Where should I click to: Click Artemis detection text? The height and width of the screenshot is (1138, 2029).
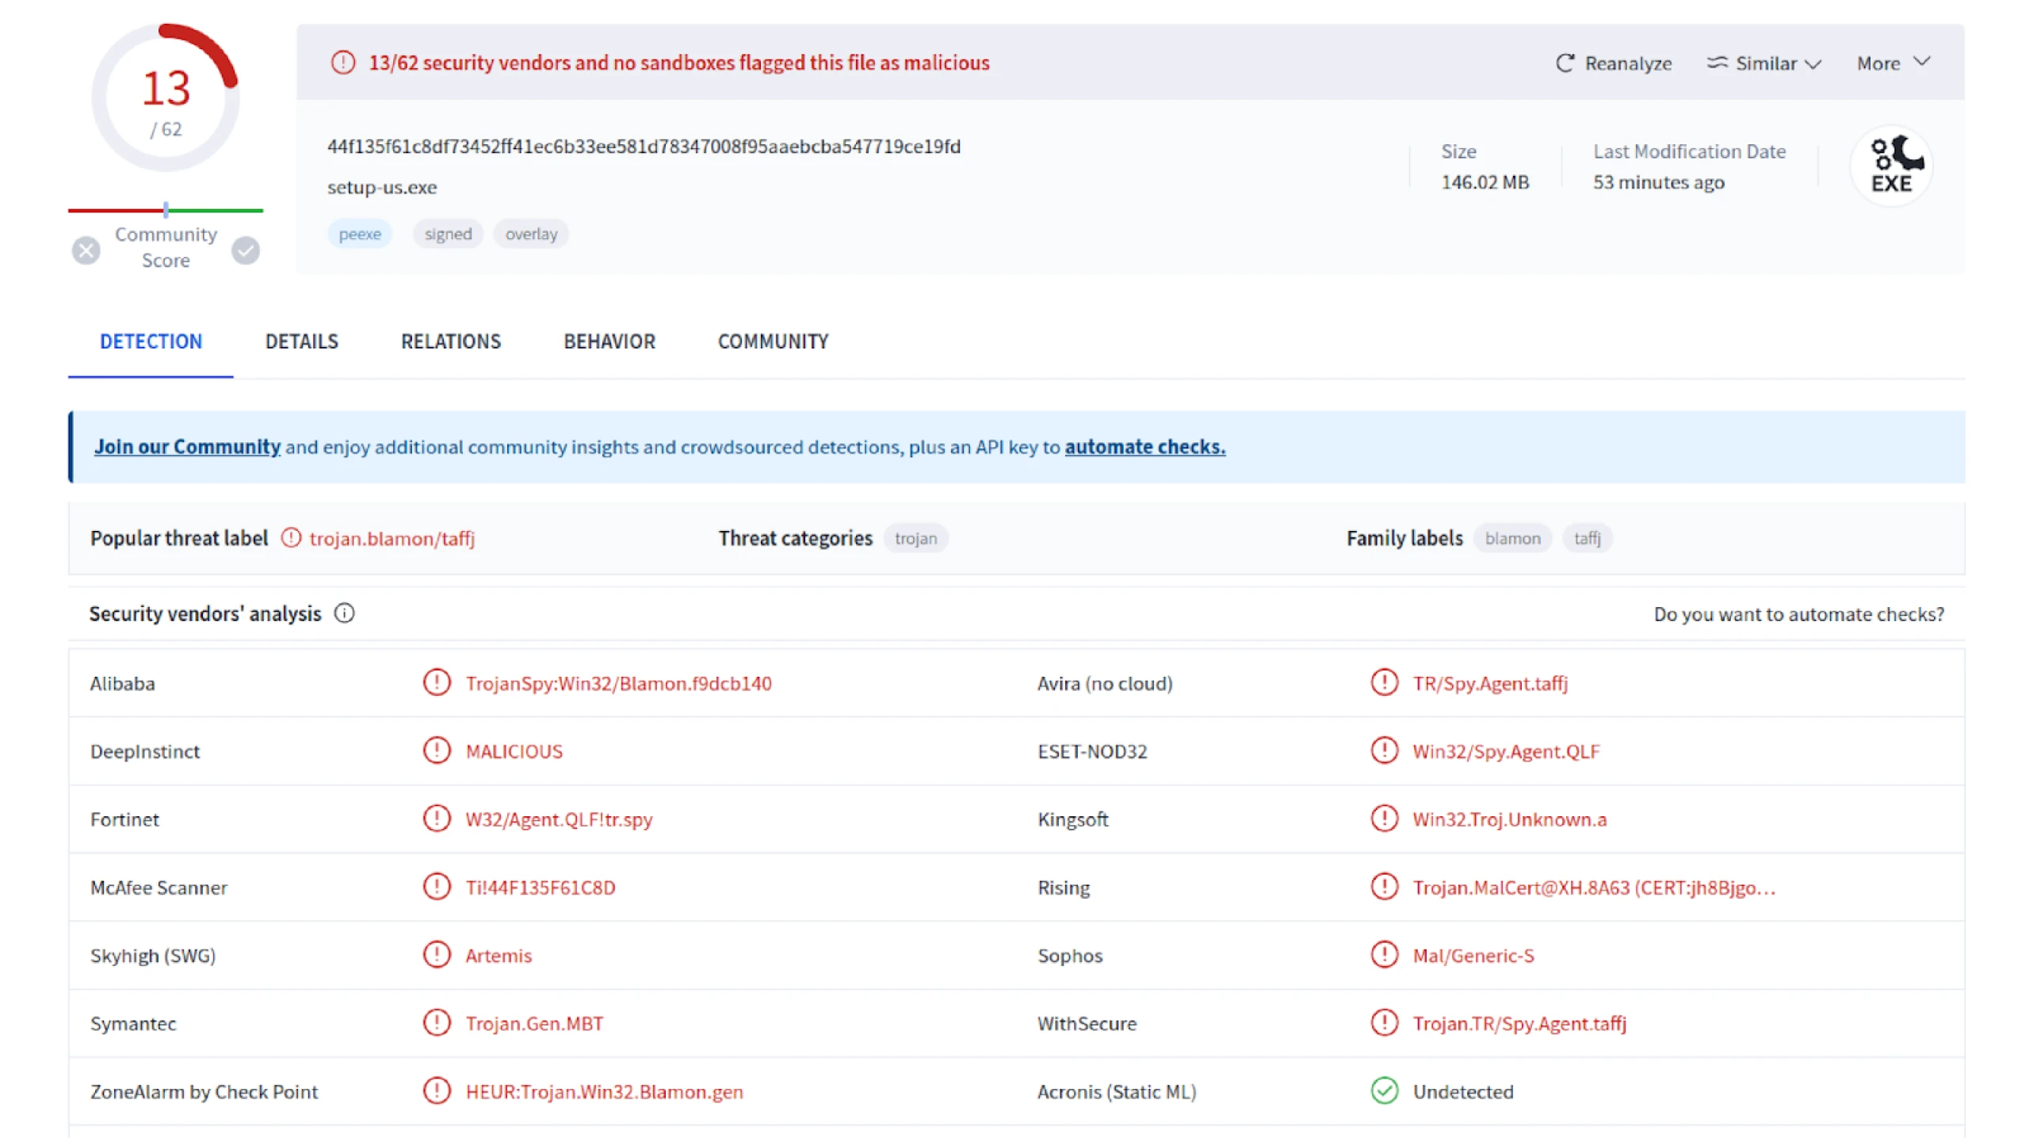498,956
